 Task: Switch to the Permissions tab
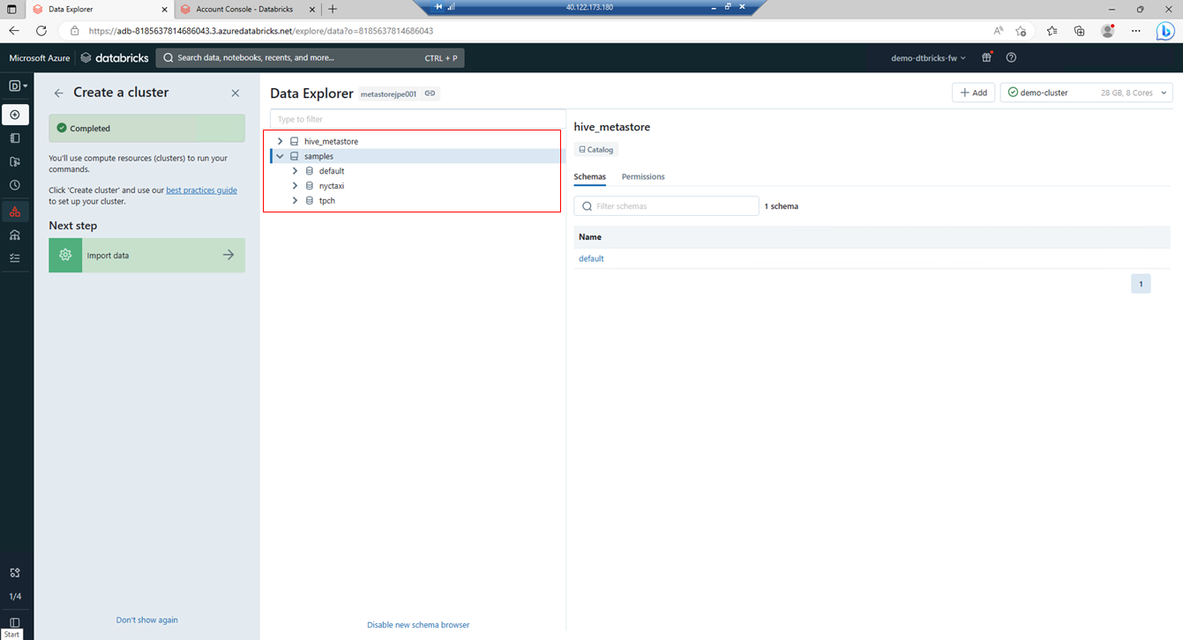click(643, 176)
